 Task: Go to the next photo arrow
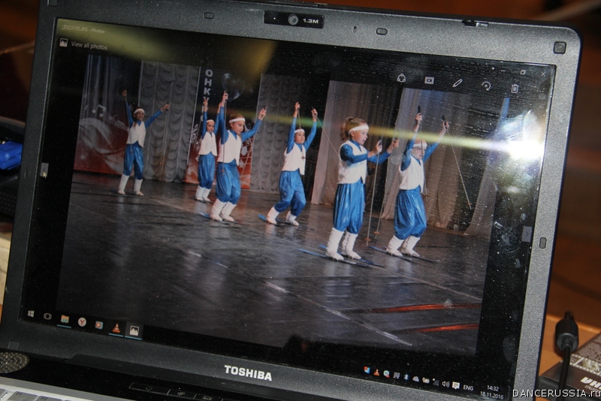click(x=527, y=234)
